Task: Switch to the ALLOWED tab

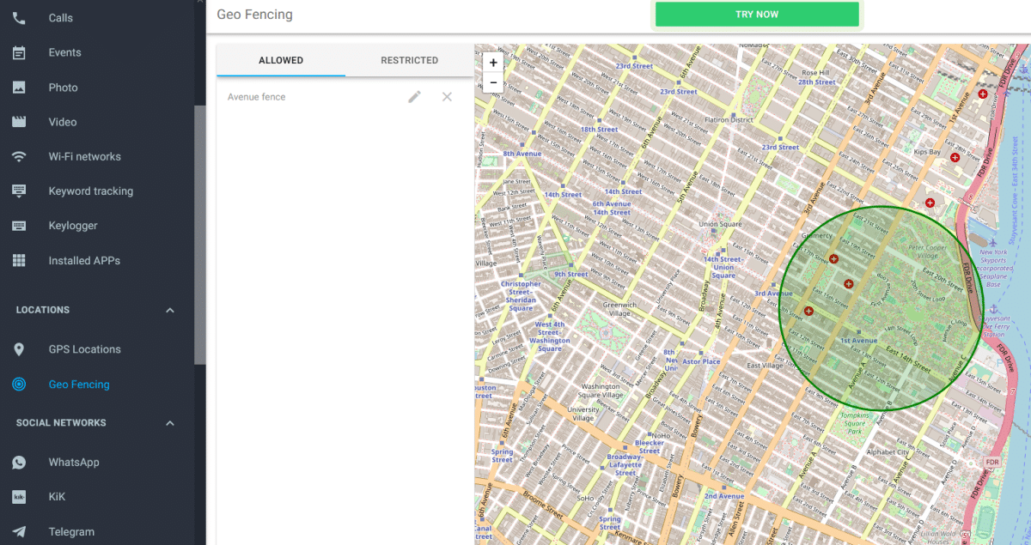Action: click(281, 60)
